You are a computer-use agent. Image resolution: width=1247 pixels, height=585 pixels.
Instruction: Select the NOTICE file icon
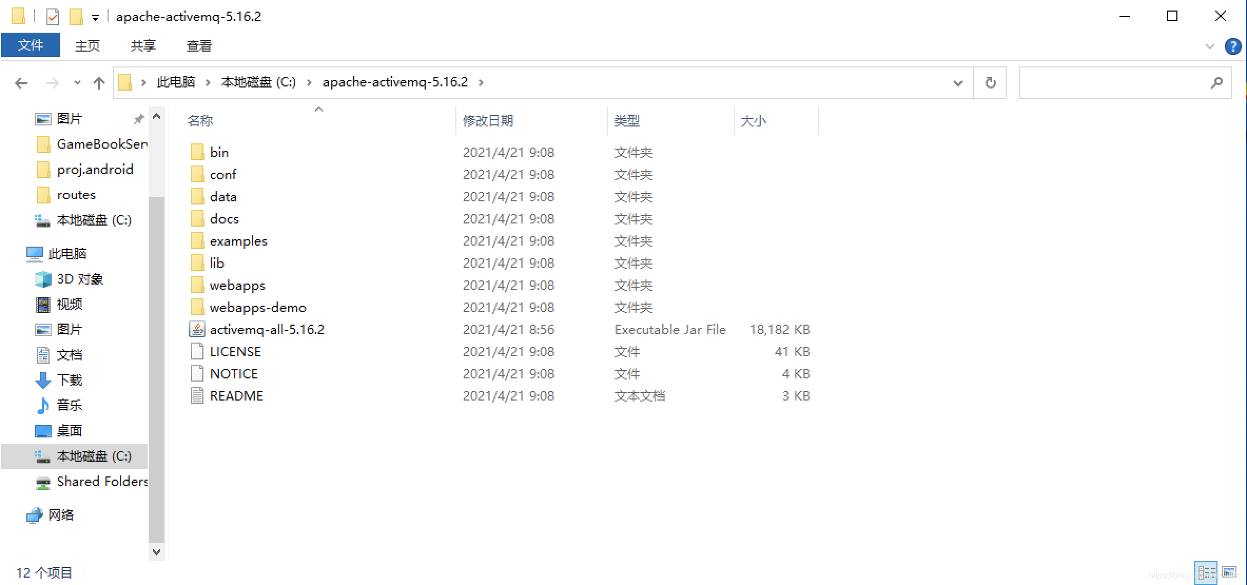197,374
